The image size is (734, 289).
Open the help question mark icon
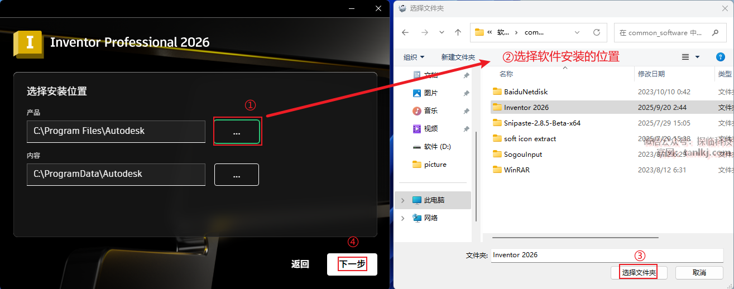click(720, 57)
